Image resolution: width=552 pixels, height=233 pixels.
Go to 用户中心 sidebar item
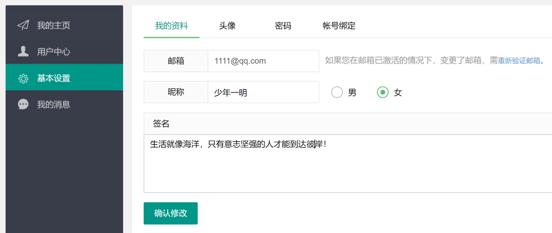[x=64, y=51]
